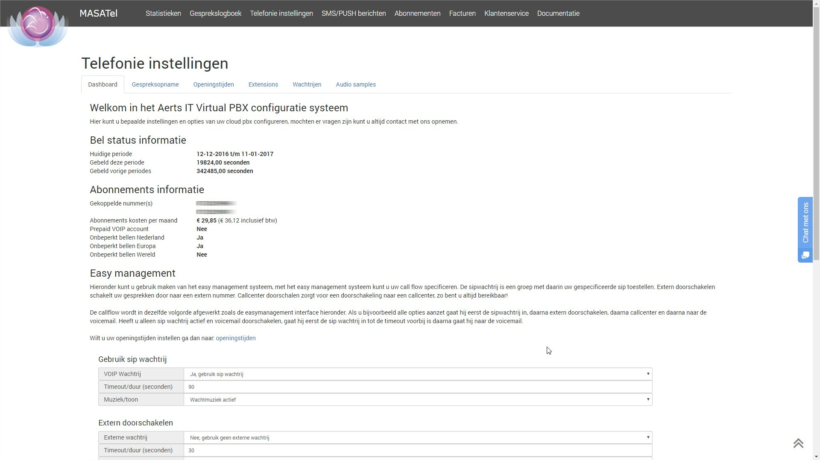Image resolution: width=820 pixels, height=460 pixels.
Task: Open the Extensions tab
Action: [263, 84]
